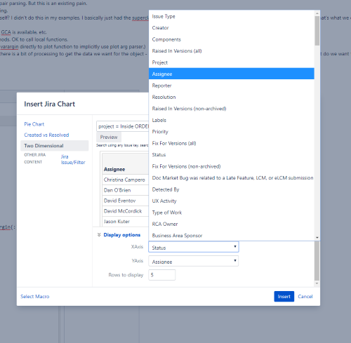The image size is (351, 343).
Task: Choose Status in the dropdown list
Action: (x=232, y=155)
